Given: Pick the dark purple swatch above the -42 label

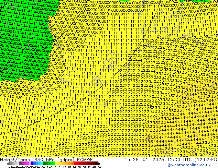Looking at the screenshot, I should click(20, 164).
